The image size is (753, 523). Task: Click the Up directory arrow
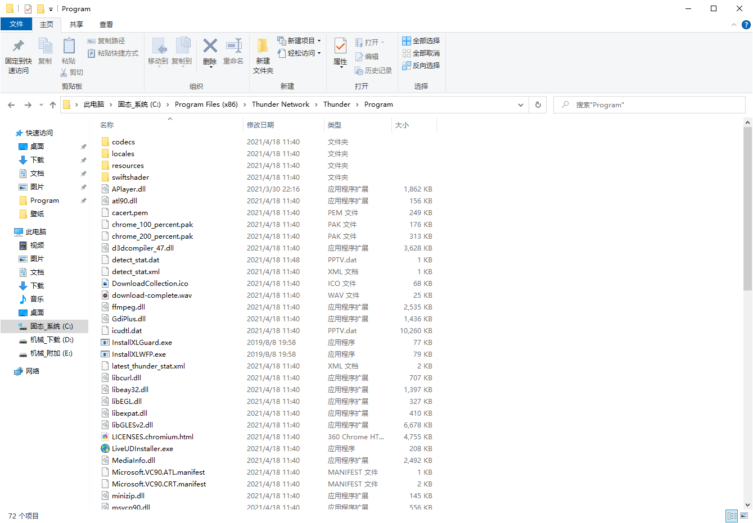tap(53, 105)
